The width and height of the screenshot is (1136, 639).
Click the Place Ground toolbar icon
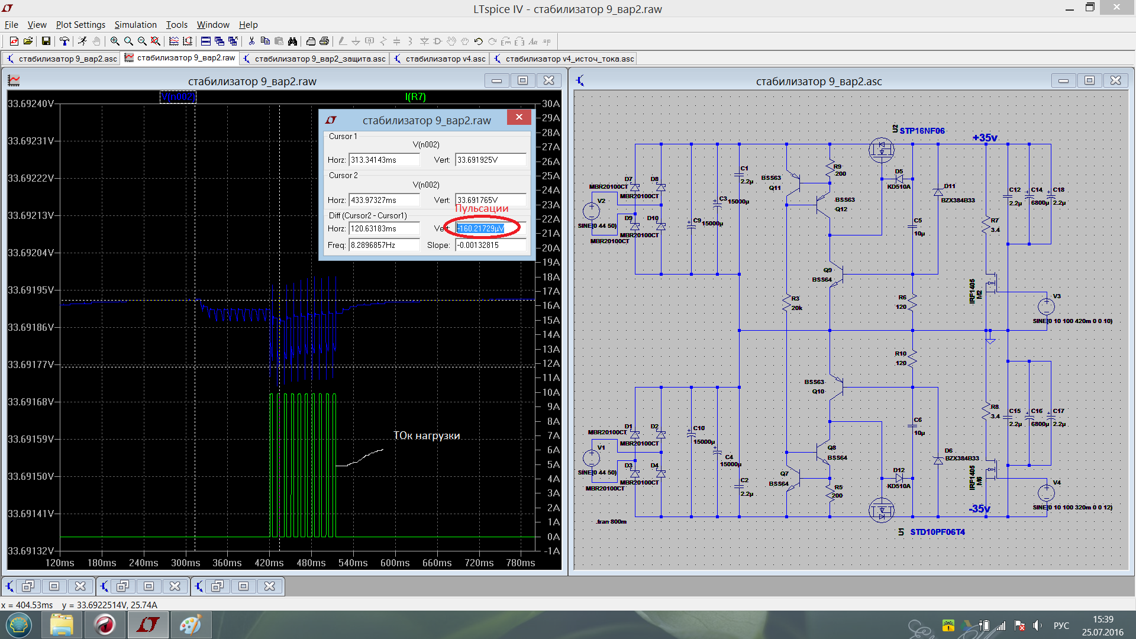pos(356,41)
